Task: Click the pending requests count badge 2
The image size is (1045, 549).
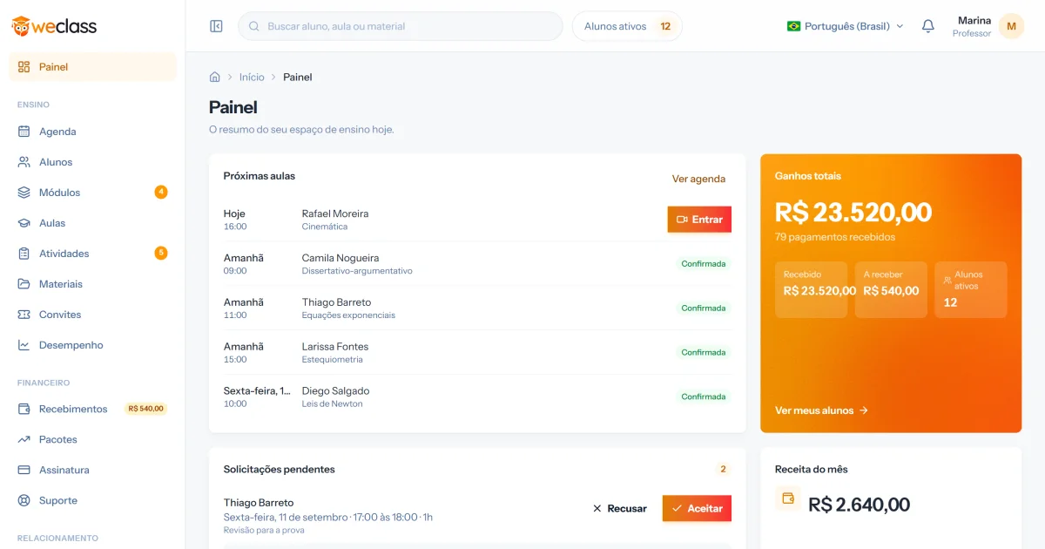Action: (x=723, y=470)
